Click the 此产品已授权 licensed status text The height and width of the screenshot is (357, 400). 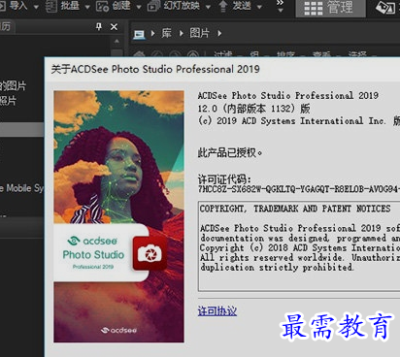(230, 152)
